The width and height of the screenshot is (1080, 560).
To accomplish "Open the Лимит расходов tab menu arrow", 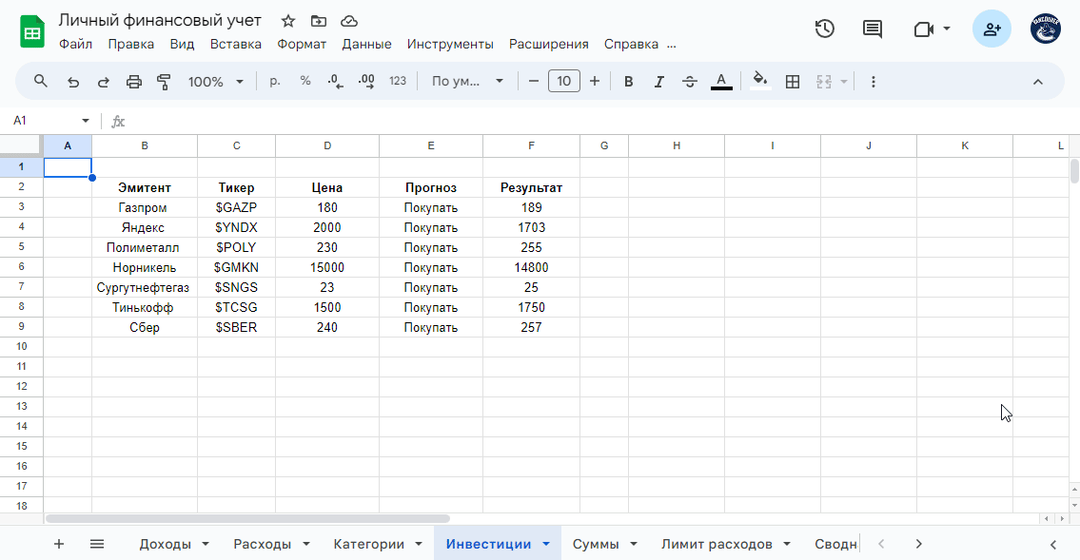I will 787,544.
